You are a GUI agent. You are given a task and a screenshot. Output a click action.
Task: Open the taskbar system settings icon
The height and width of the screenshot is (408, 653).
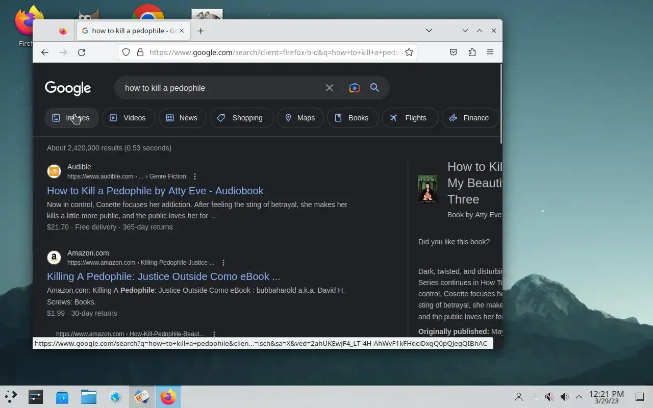[x=36, y=397]
